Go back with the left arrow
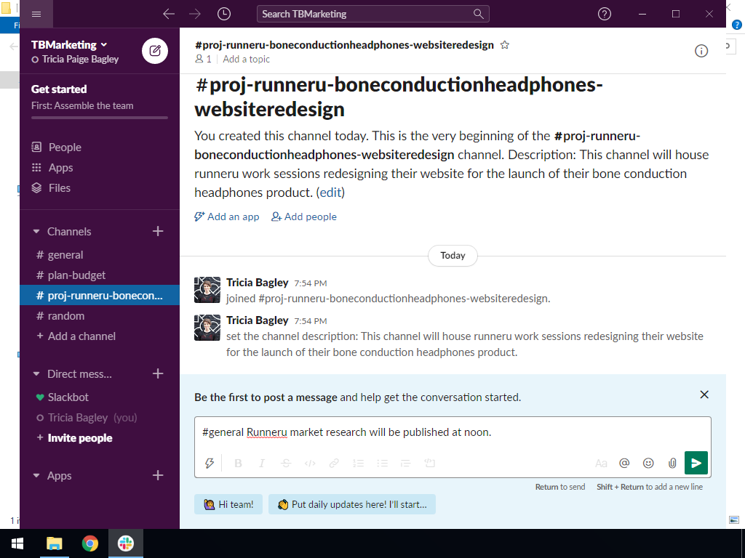Viewport: 745px width, 558px height. (169, 14)
